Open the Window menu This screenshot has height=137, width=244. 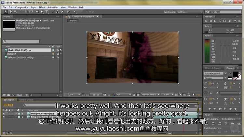click(x=72, y=7)
